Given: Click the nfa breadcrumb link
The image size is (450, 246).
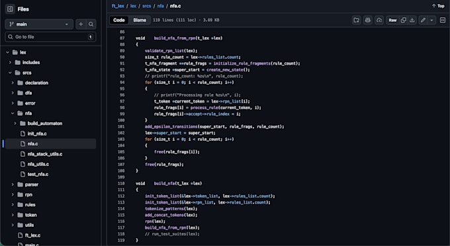Looking at the screenshot, I should tap(160, 6).
